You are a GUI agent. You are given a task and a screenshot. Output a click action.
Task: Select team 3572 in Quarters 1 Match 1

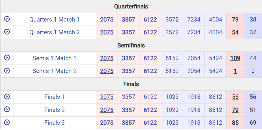[x=172, y=20]
